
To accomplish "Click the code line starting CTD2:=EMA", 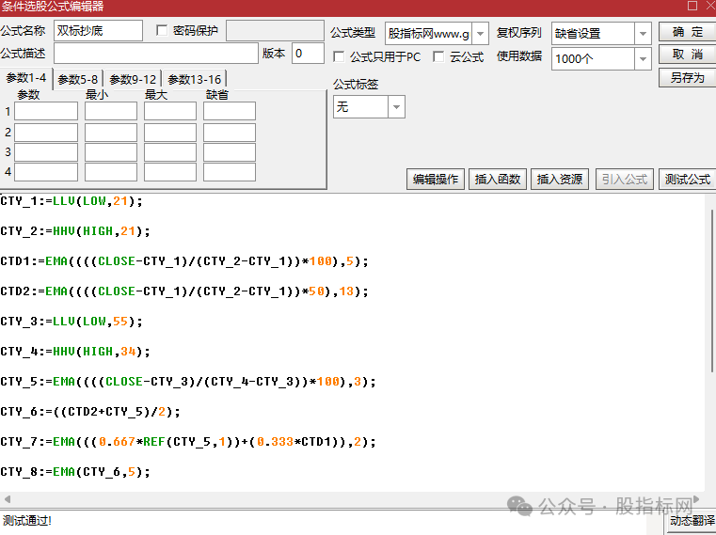I will coord(184,291).
